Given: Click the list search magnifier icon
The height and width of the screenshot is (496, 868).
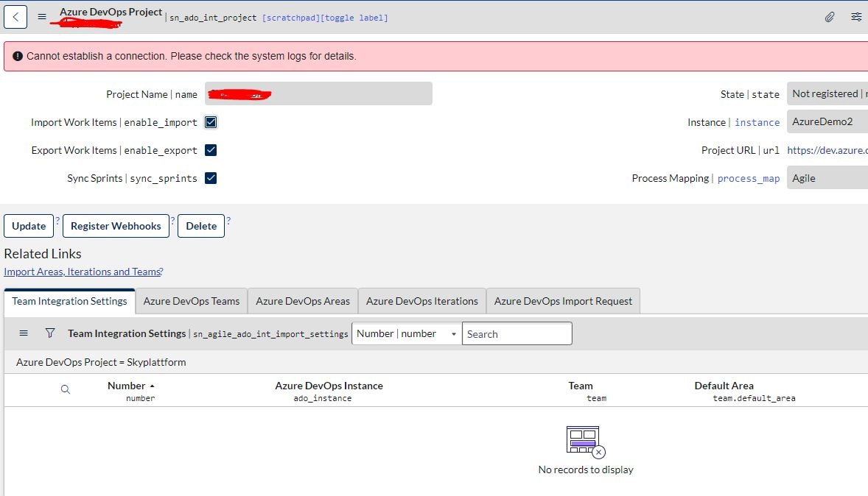Looking at the screenshot, I should (66, 389).
